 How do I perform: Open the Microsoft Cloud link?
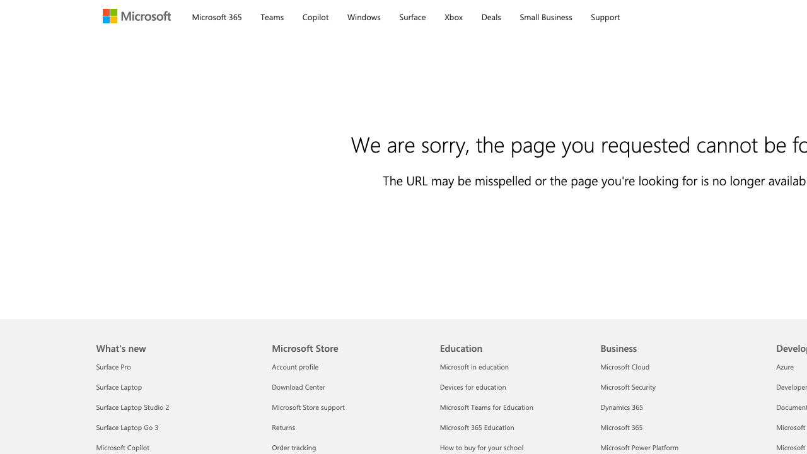pyautogui.click(x=625, y=367)
